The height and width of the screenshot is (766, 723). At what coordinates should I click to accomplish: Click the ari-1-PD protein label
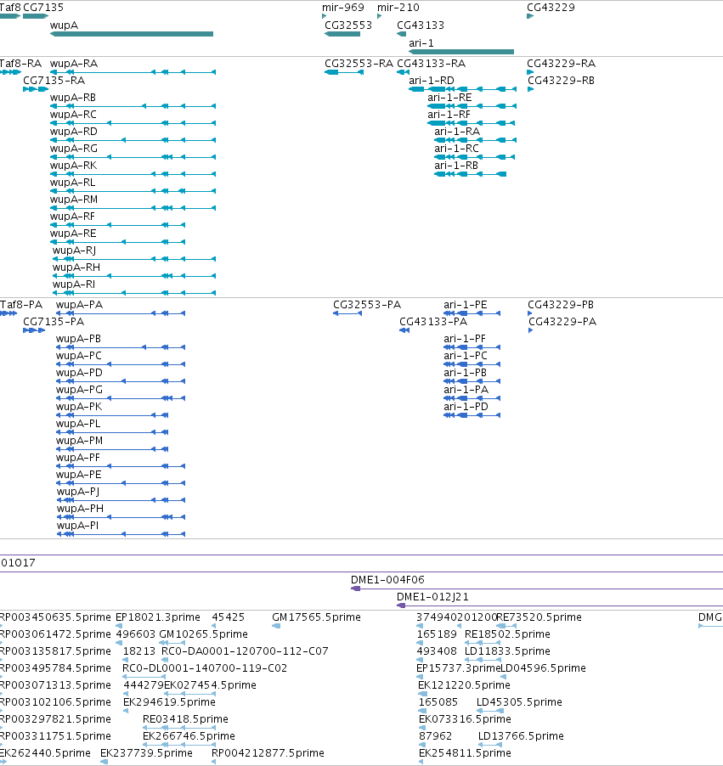(466, 407)
